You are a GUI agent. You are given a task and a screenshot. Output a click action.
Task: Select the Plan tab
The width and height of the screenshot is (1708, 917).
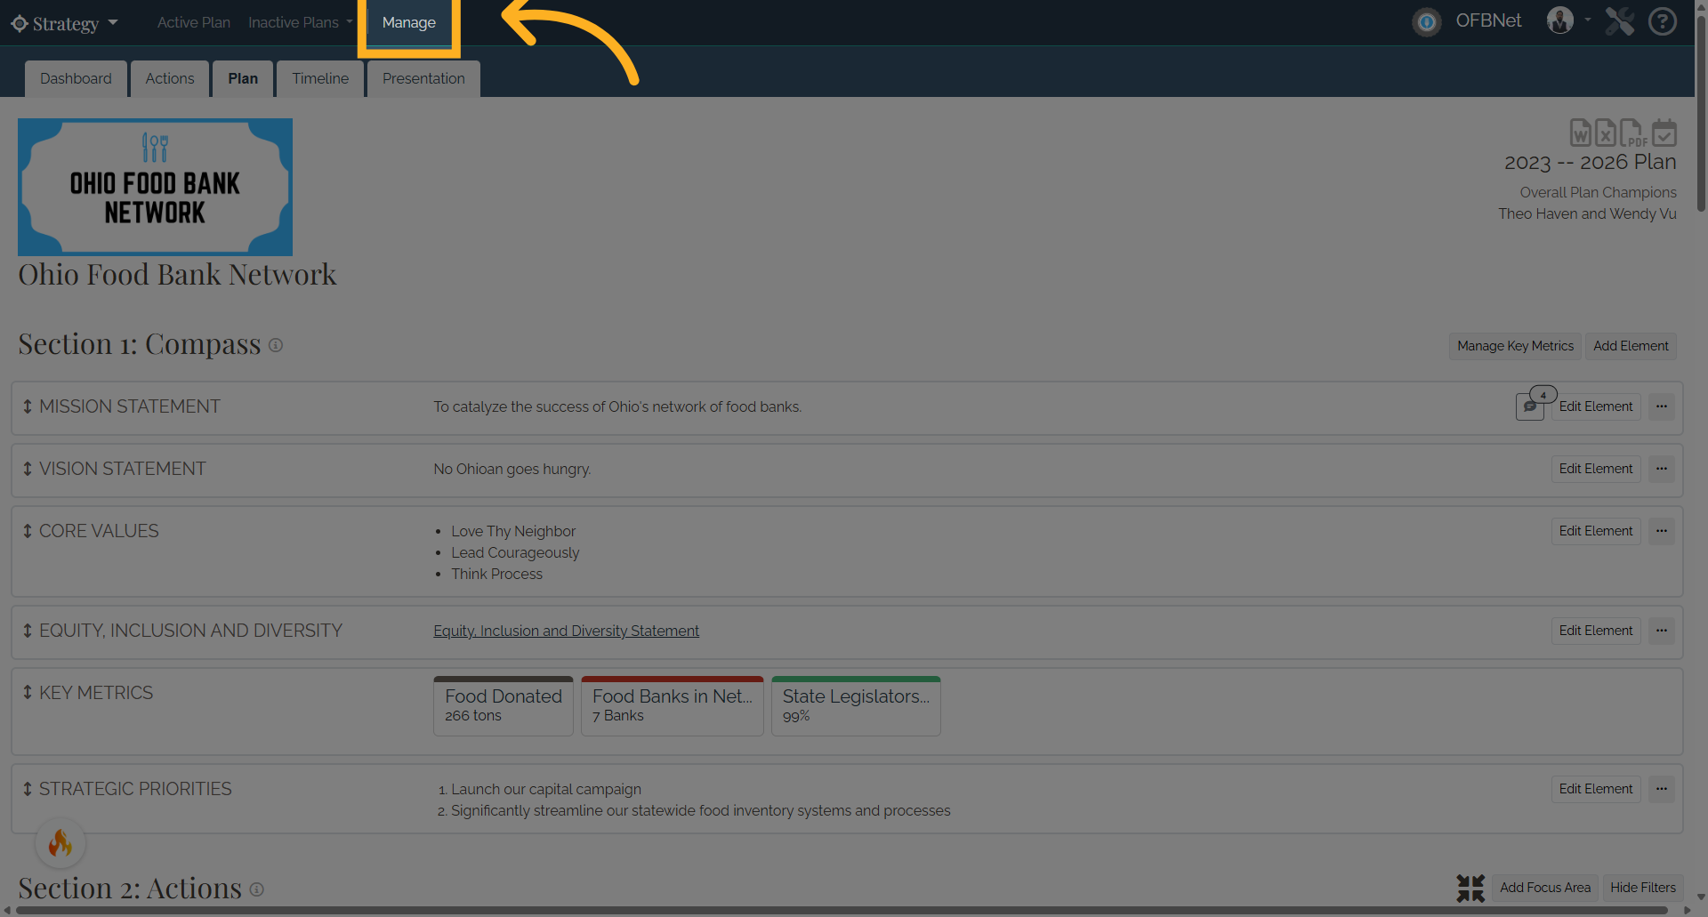tap(243, 78)
